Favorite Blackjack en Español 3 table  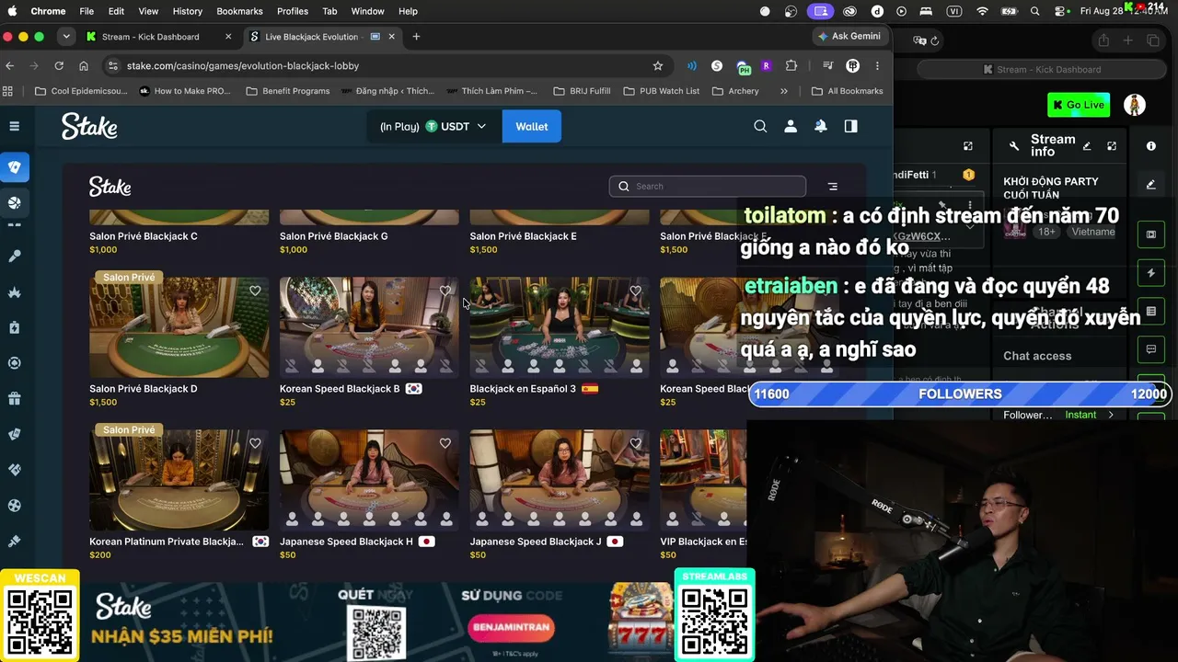coord(635,291)
